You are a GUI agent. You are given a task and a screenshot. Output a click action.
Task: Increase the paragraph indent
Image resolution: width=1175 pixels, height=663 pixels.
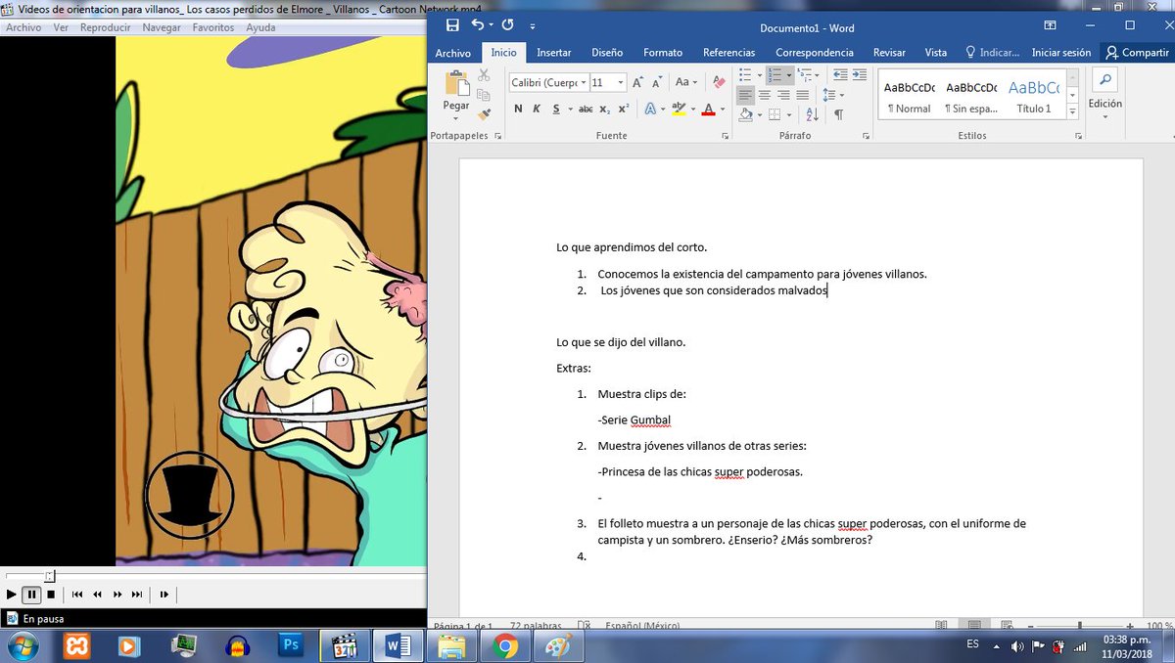coord(860,75)
